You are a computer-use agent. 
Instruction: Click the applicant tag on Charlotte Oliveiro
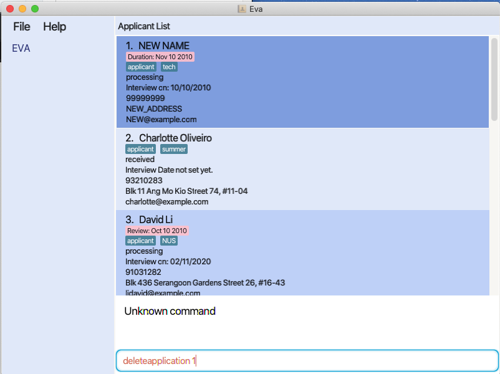coord(140,149)
